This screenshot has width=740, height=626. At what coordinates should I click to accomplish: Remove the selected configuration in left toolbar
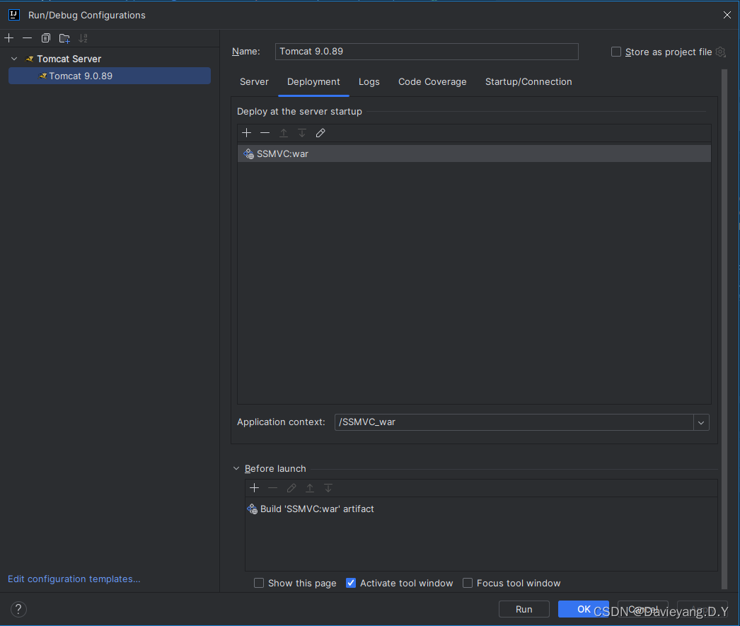tap(28, 37)
